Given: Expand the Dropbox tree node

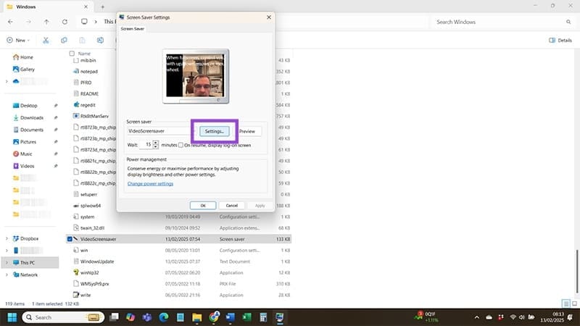Looking at the screenshot, I should 7,239.
